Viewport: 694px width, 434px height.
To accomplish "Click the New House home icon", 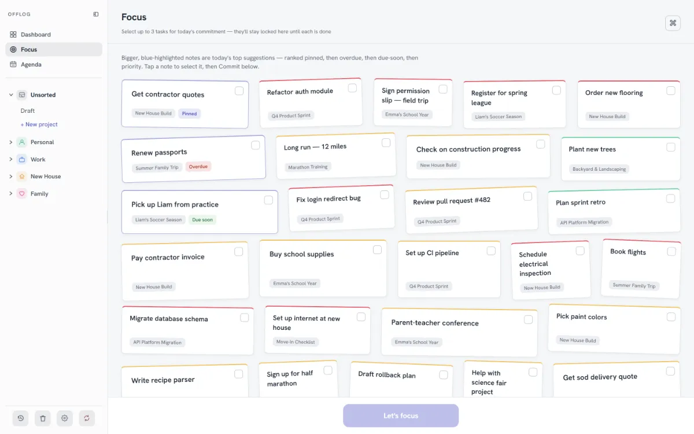I will (x=21, y=176).
